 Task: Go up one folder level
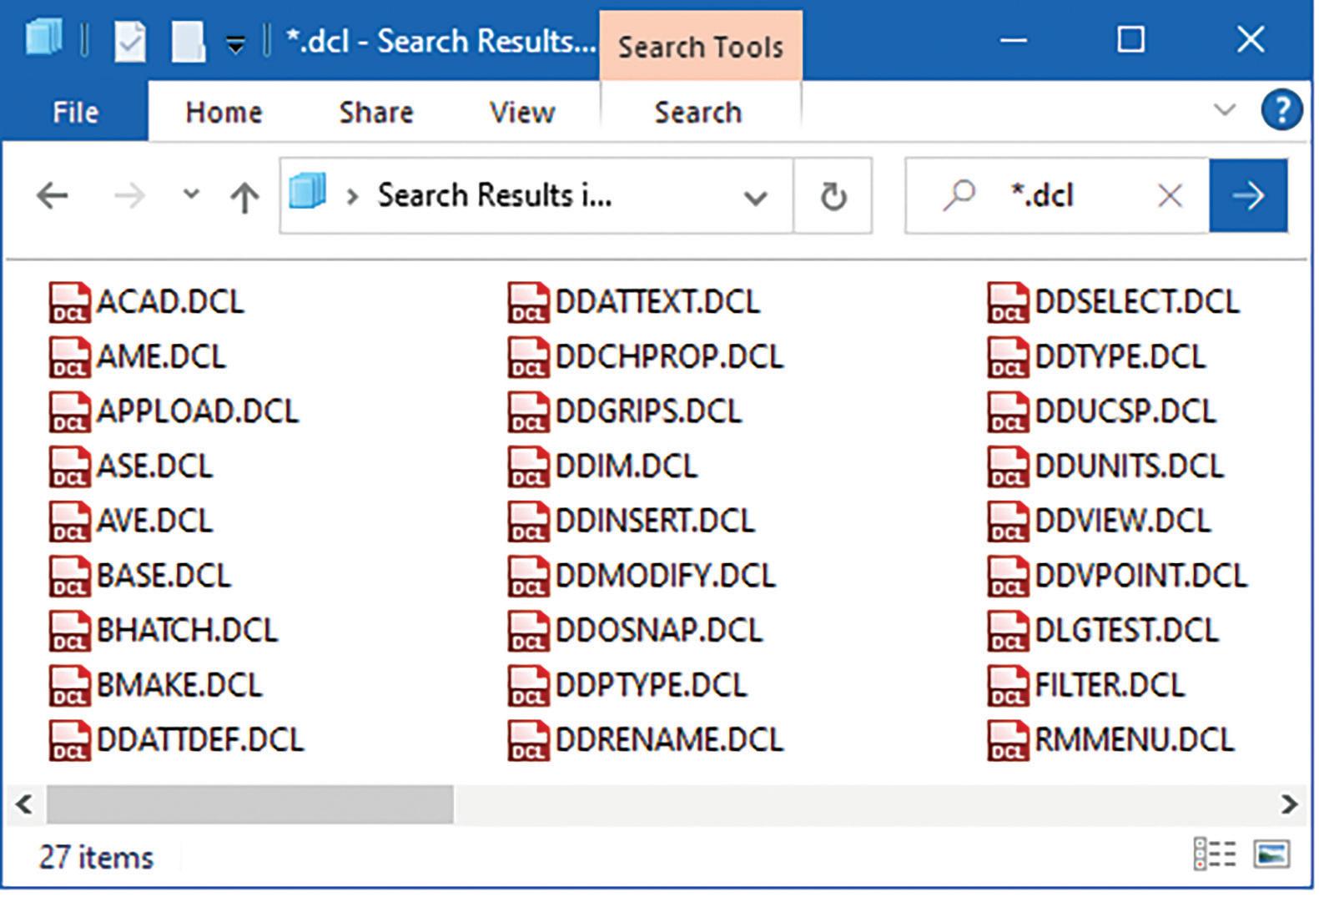[244, 198]
